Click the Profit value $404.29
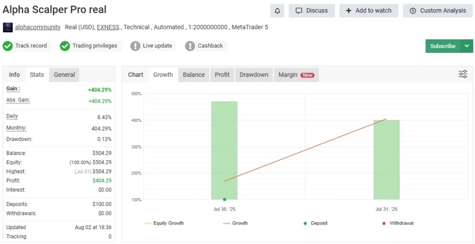The height and width of the screenshot is (244, 475). [102, 181]
